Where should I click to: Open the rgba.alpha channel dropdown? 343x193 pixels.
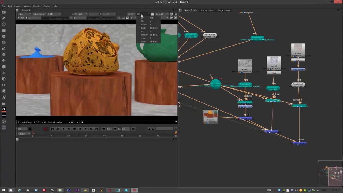(x=39, y=14)
